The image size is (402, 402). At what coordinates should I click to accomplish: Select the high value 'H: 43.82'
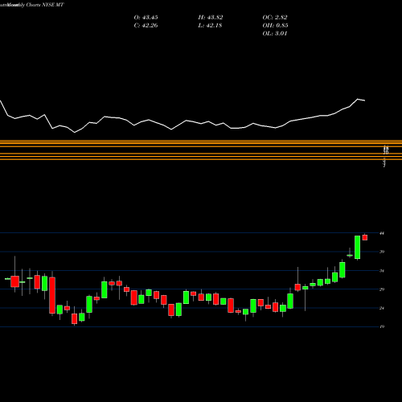(211, 18)
